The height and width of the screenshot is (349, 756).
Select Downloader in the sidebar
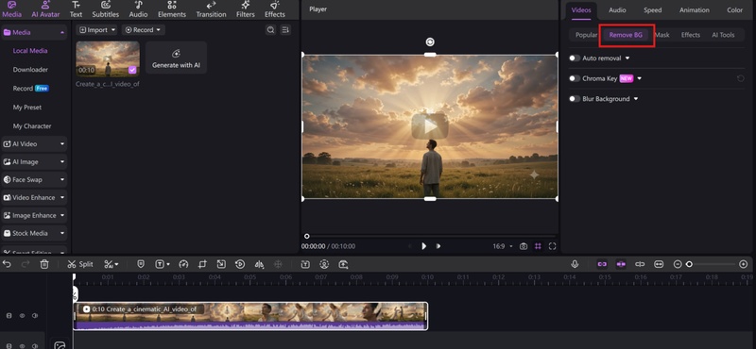(x=30, y=69)
